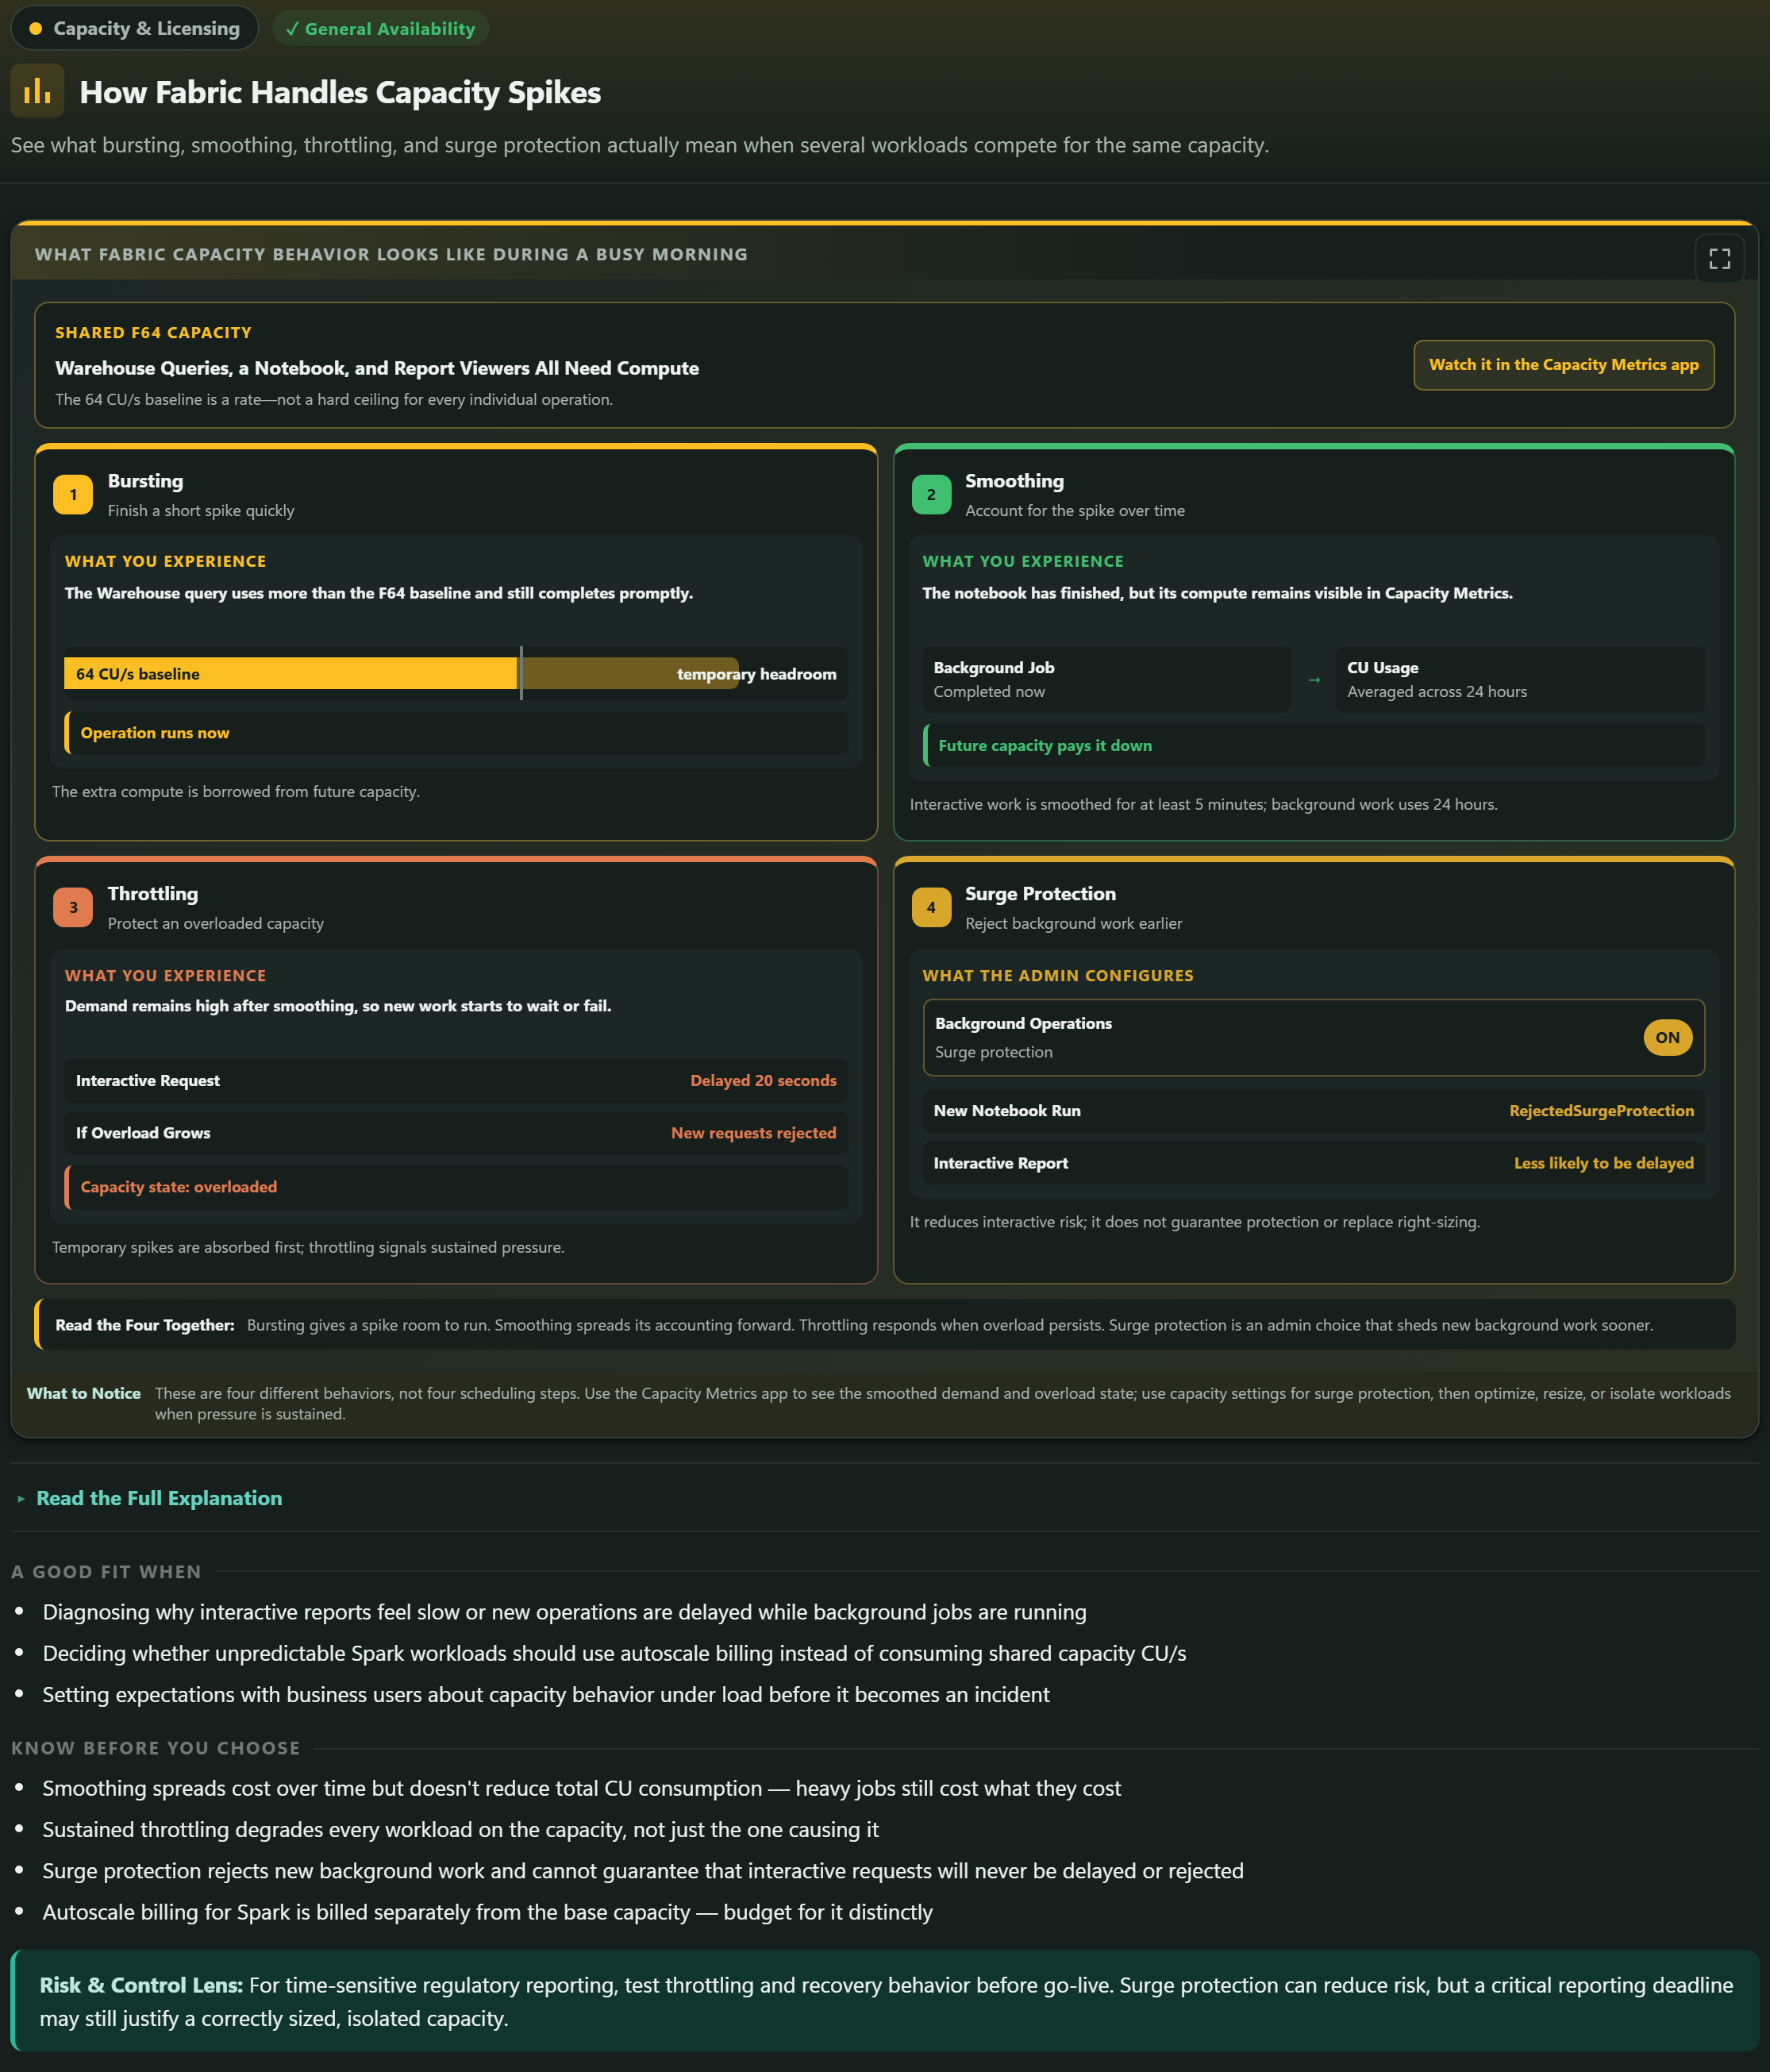Click 'WHAT THE ADMIN CONFIGURES' heading
The image size is (1770, 2072).
[x=1057, y=975]
